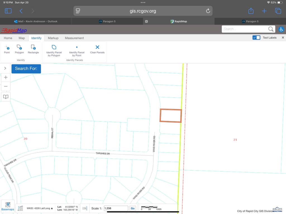Switch to the last Paragon 5 tab
This screenshot has width=286, height=214.
250,21
